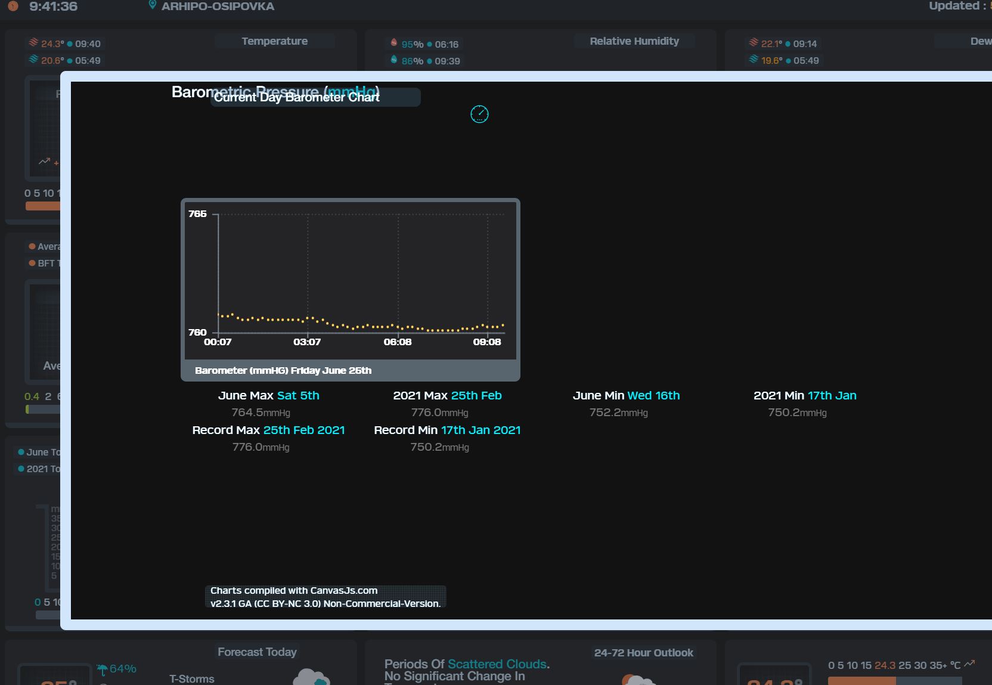Open the Temperature panel title
Viewport: 992px width, 685px height.
coord(275,41)
